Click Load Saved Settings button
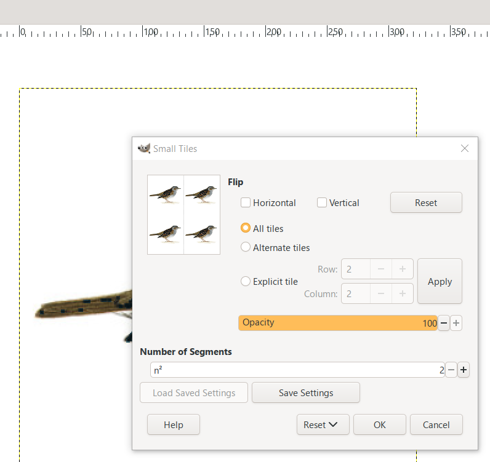This screenshot has width=490, height=462. 194,392
